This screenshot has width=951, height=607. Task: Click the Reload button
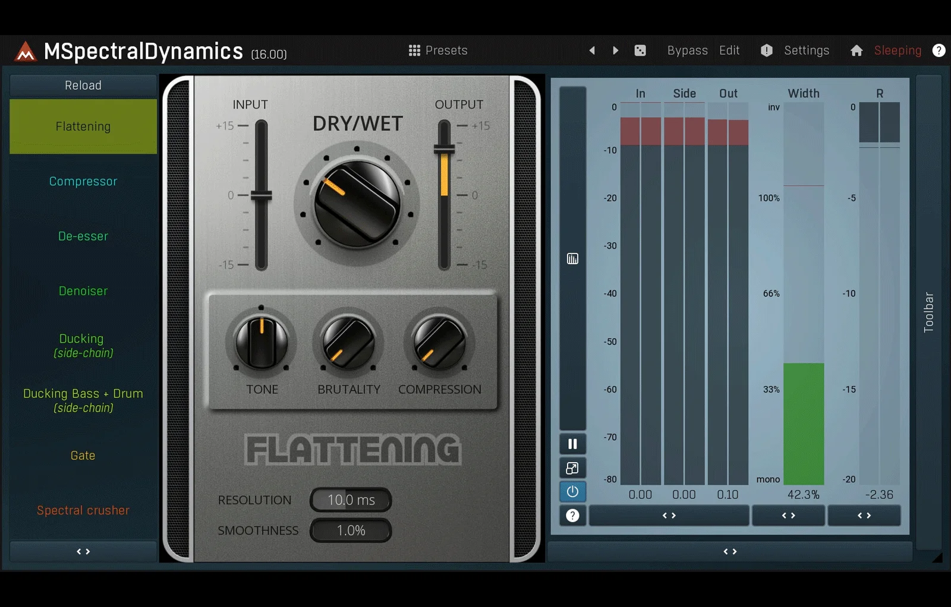[83, 86]
